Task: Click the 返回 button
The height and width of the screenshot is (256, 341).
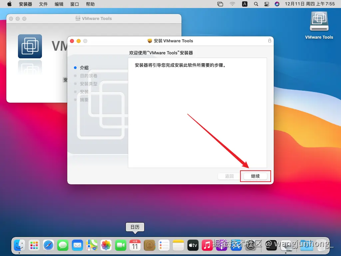Action: (229, 176)
